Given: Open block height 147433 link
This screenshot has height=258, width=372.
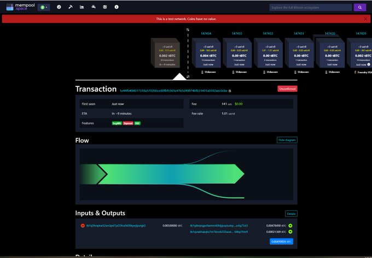Looking at the screenshot, I should (x=237, y=34).
